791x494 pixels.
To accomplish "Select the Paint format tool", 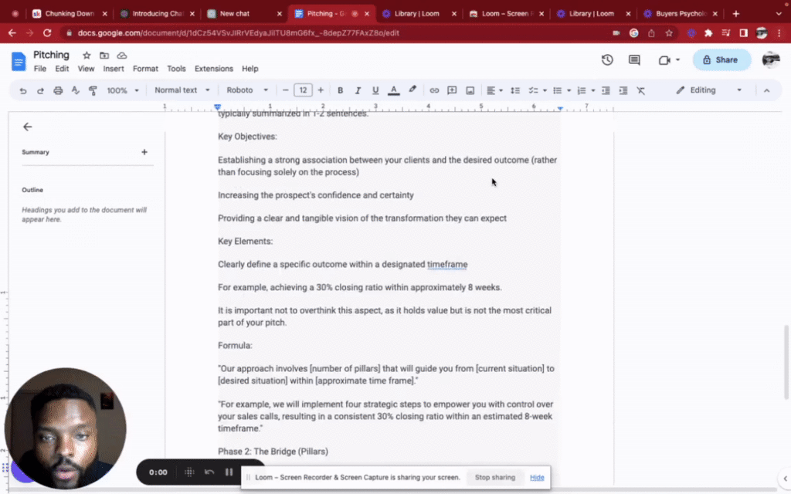I will 93,91.
